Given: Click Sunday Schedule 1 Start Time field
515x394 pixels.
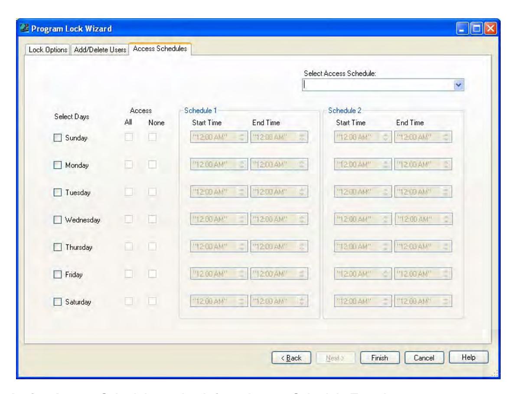Looking at the screenshot, I should 219,137.
